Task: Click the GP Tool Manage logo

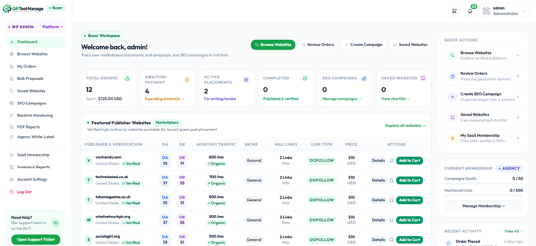Action: 23,8
